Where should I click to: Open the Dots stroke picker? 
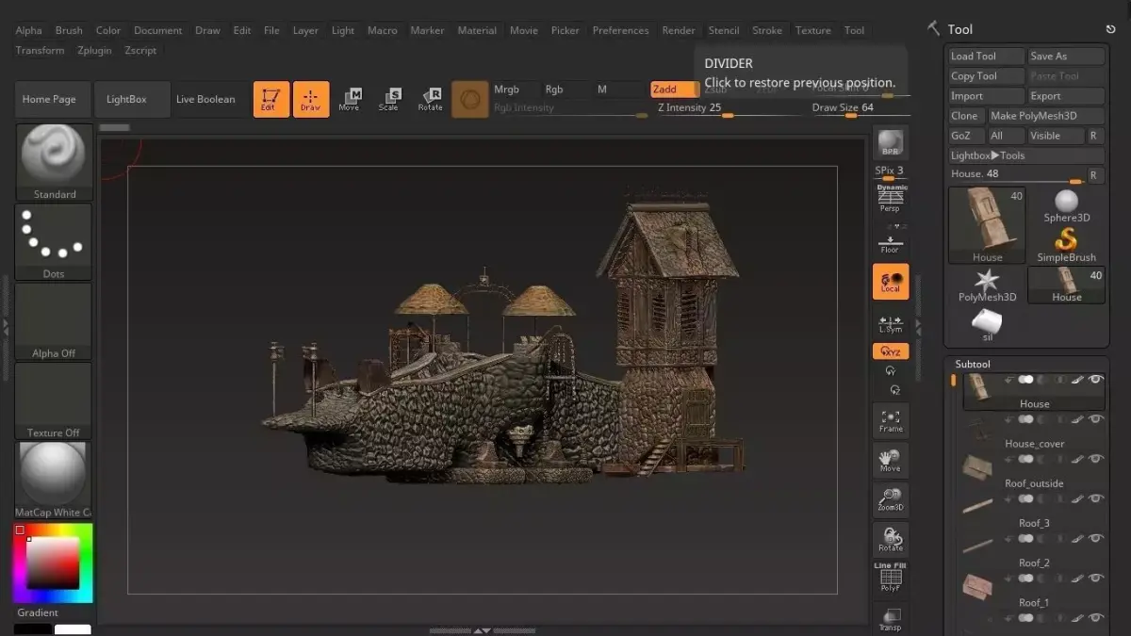point(54,241)
